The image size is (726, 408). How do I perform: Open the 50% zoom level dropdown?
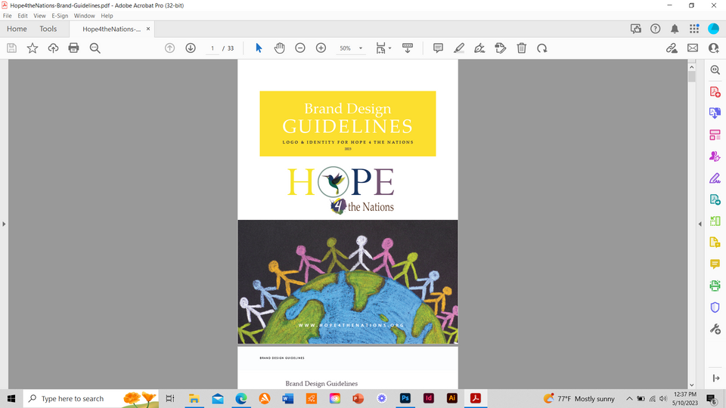pyautogui.click(x=351, y=48)
